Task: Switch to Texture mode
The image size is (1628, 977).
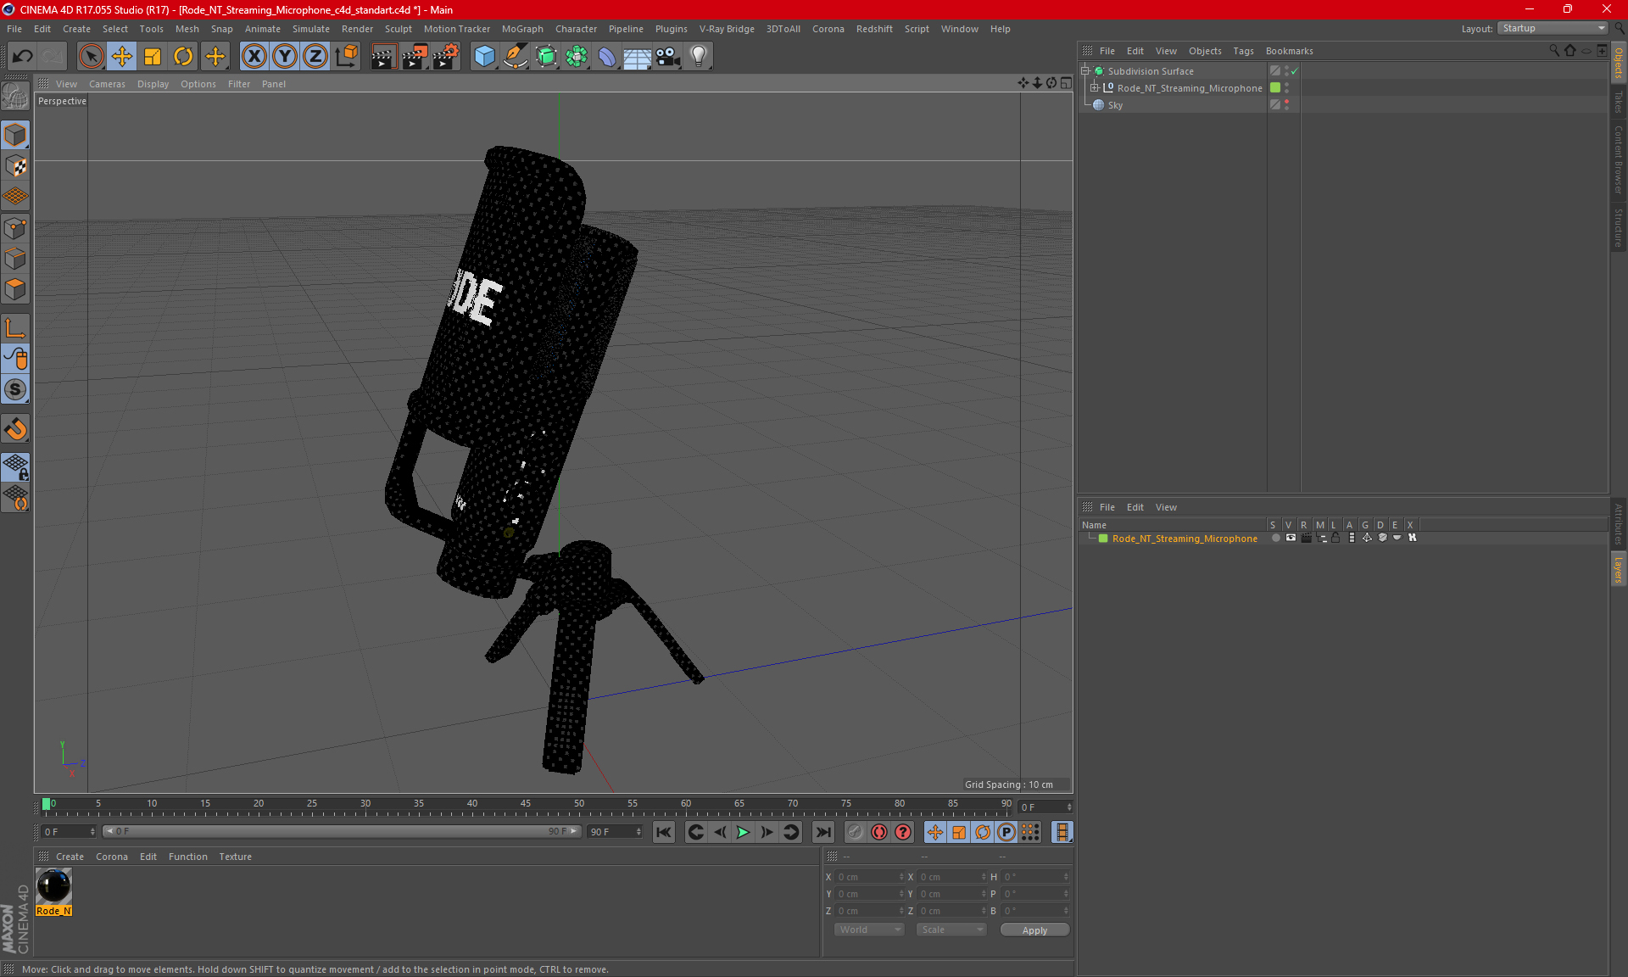Action: 15,165
